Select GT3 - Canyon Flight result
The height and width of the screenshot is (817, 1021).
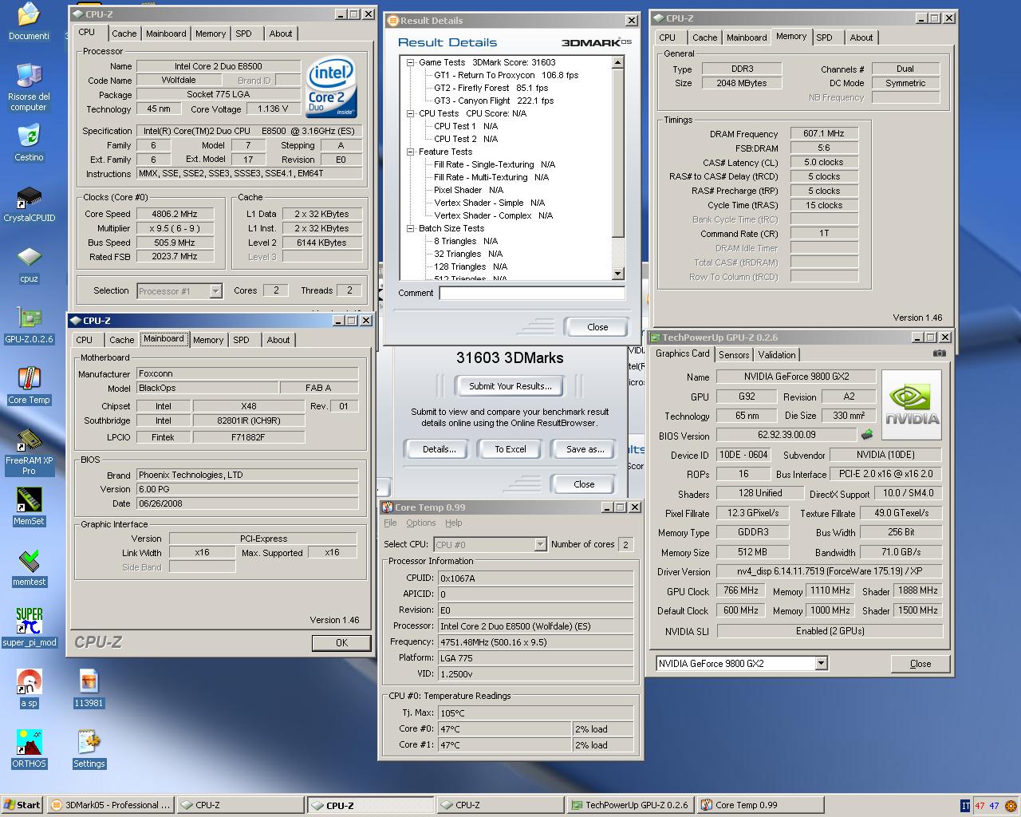point(494,101)
